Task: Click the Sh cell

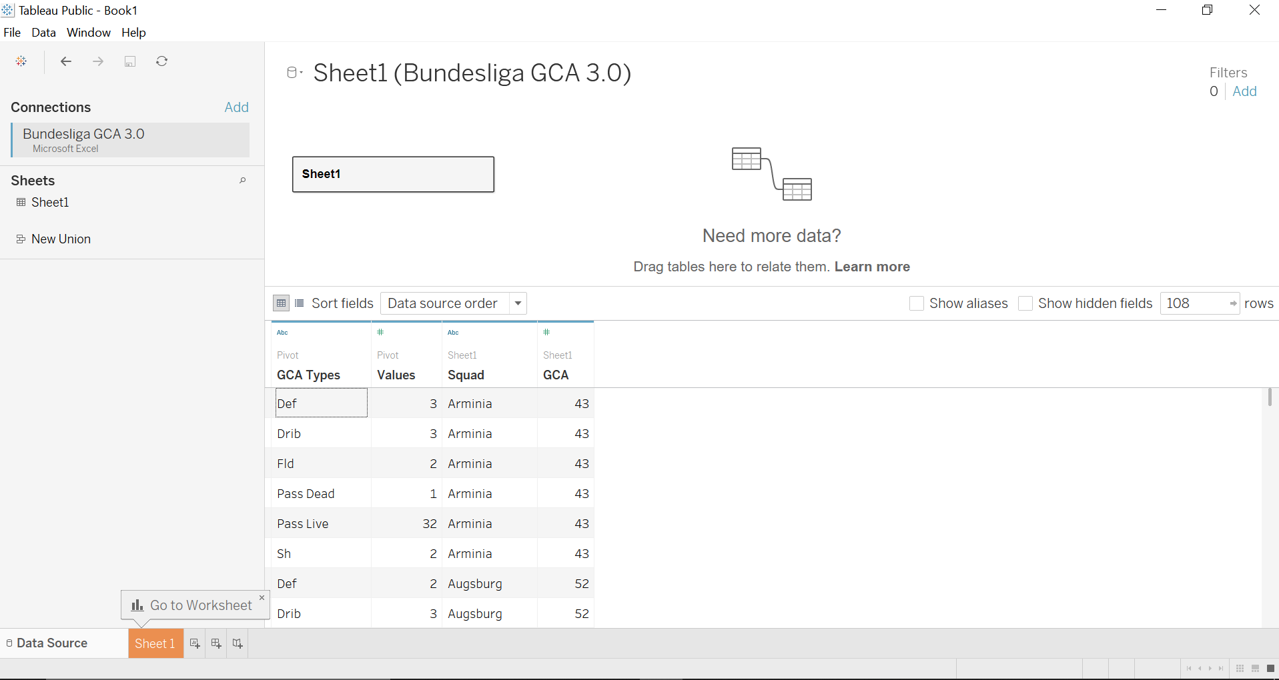Action: pos(321,554)
